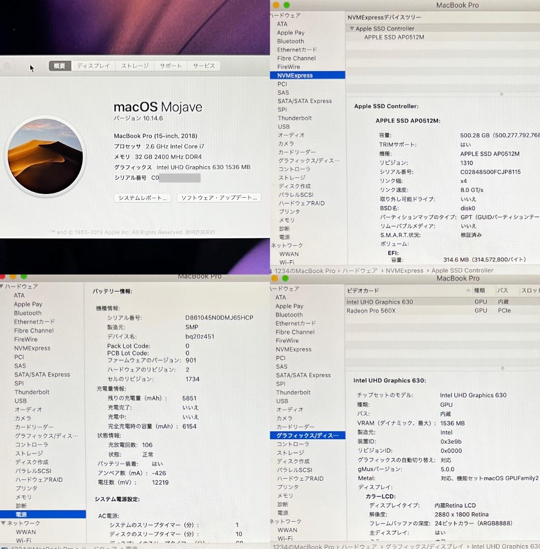Click the green zoom button of graphics window
The image size is (540, 549).
coord(285,279)
